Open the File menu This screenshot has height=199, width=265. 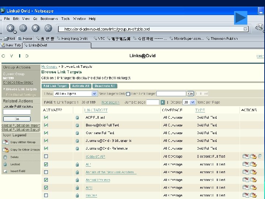coord(7,19)
